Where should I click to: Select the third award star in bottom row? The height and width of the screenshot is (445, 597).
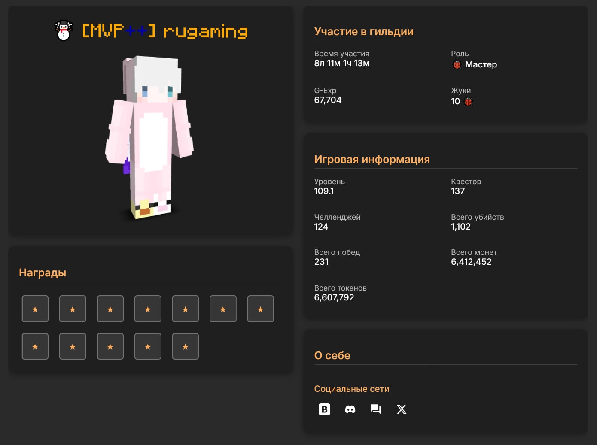pos(110,346)
